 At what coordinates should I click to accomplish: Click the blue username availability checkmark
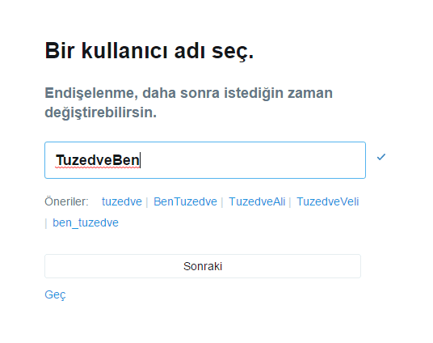coord(381,157)
